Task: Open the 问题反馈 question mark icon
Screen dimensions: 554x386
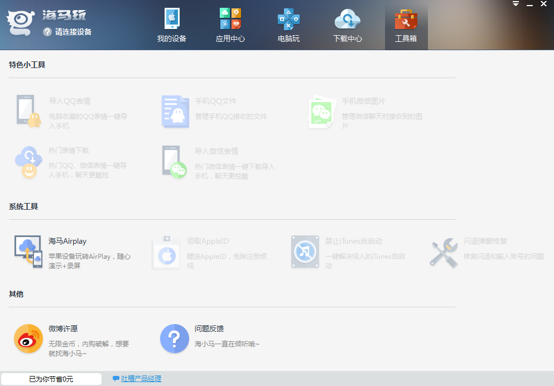Action: (x=175, y=339)
